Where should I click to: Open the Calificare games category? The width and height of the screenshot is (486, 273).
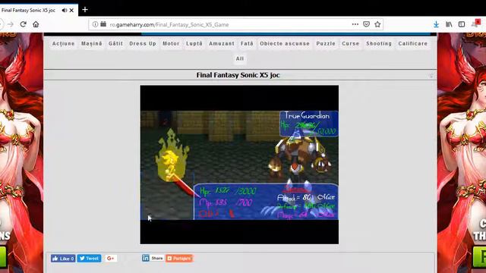coord(413,44)
